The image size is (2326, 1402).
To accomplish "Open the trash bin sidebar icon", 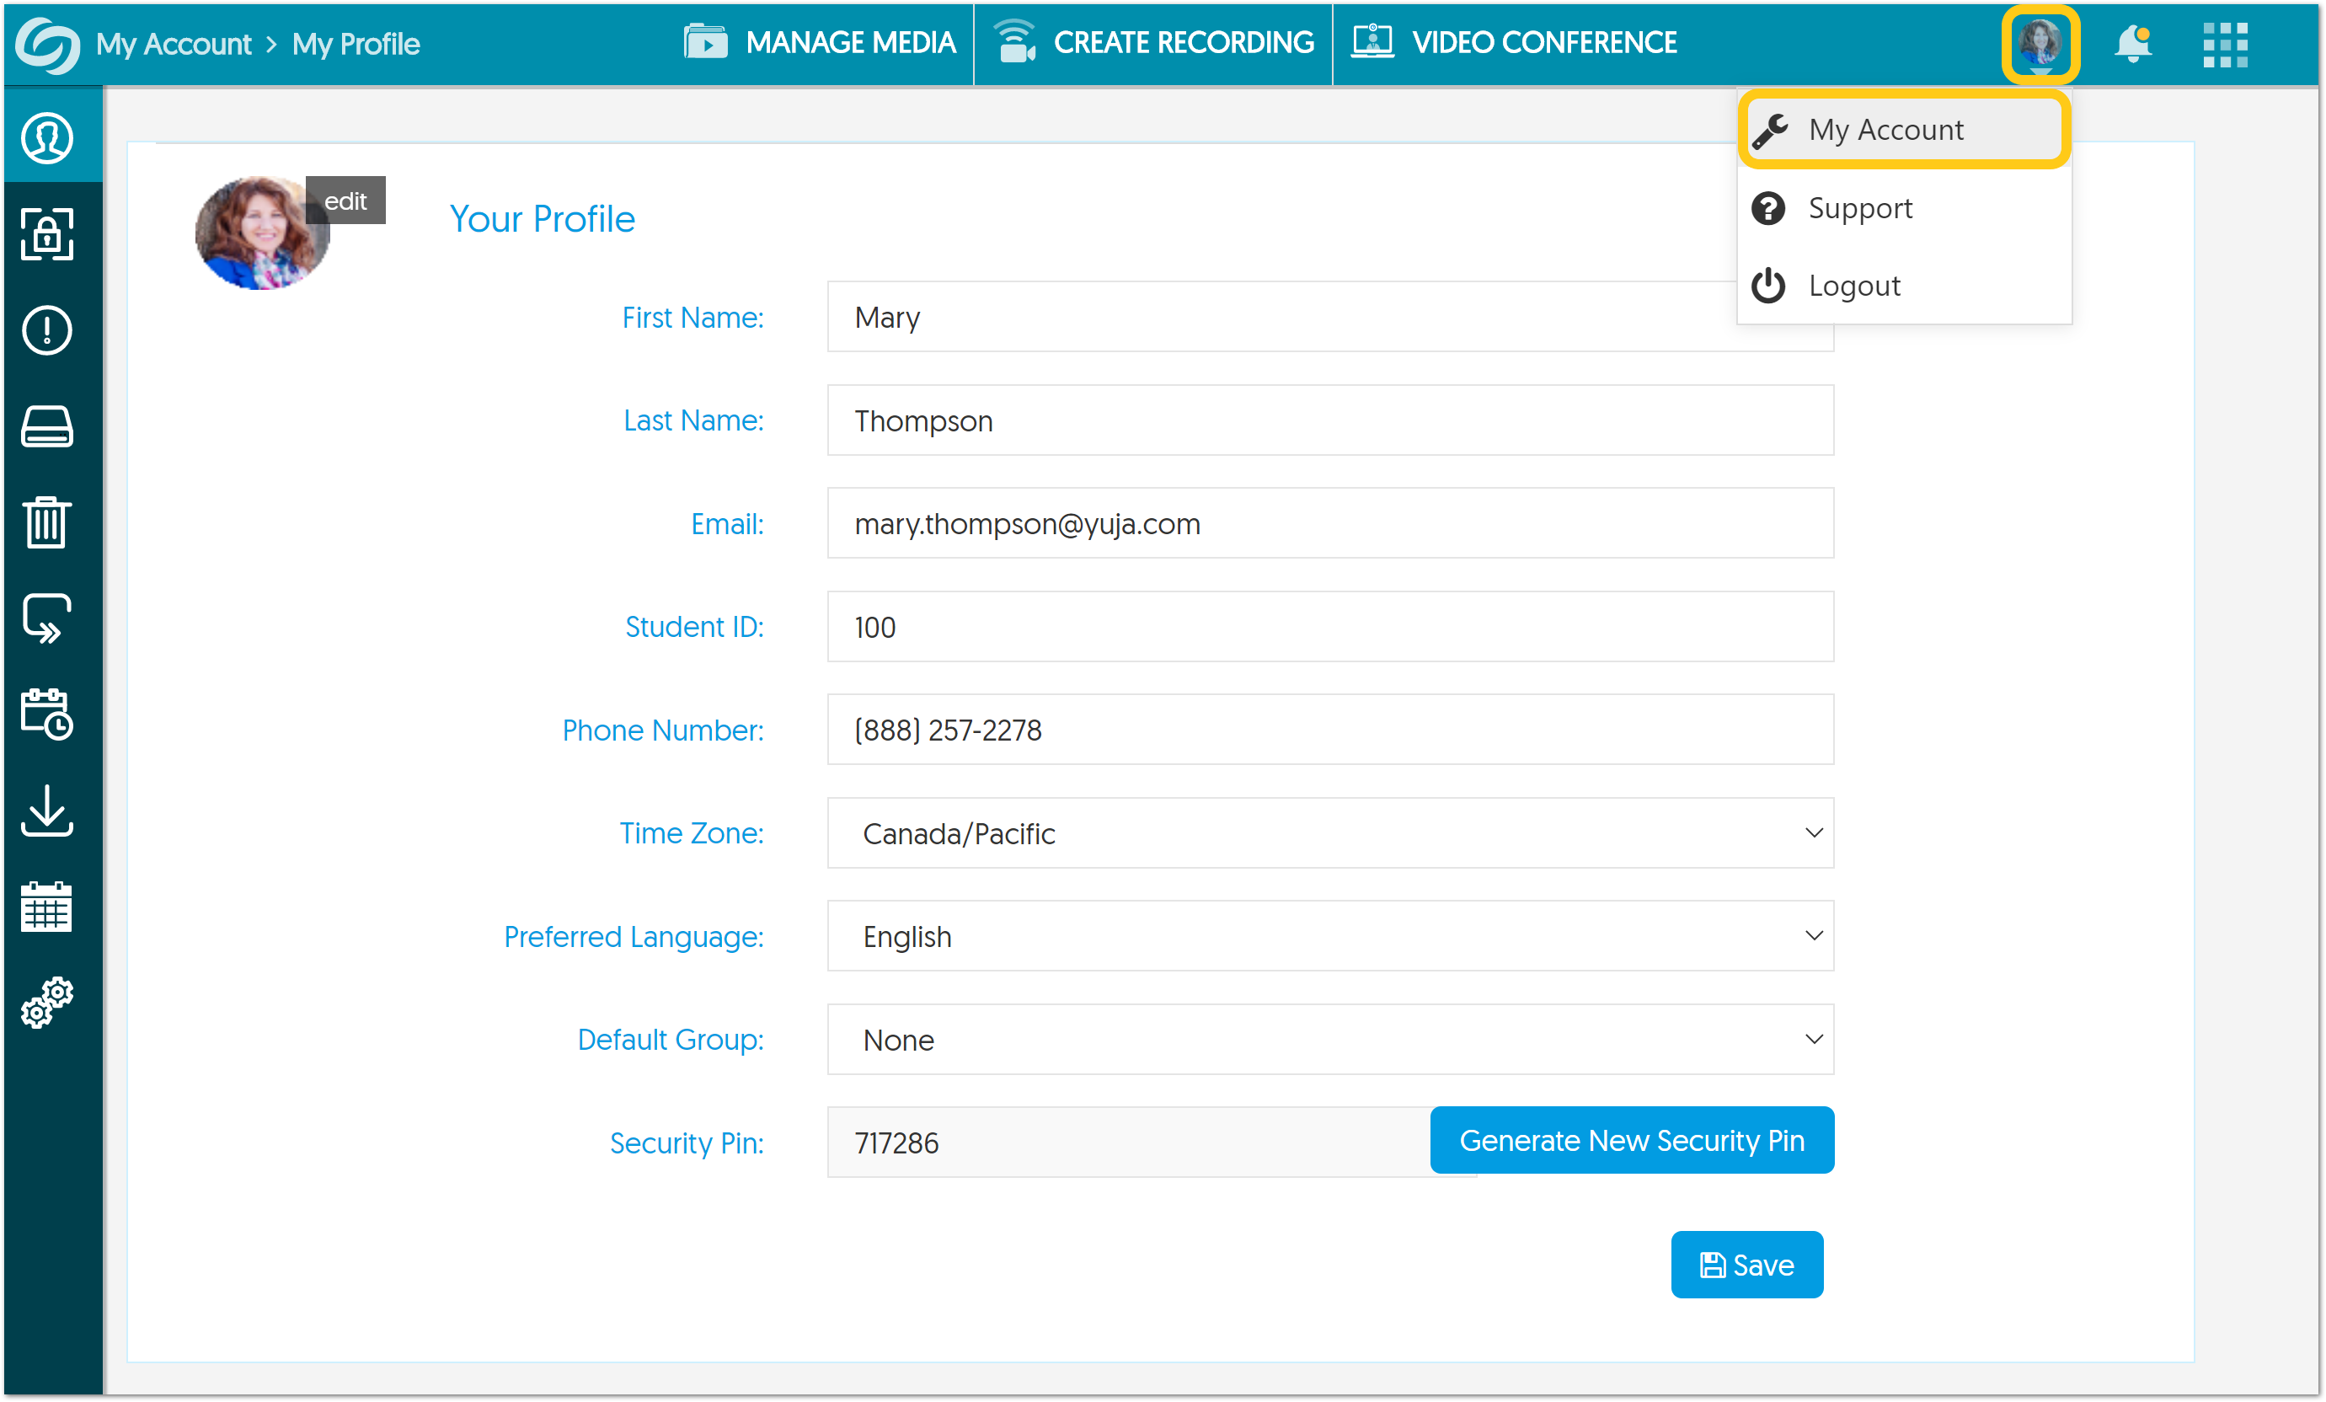I will point(47,522).
